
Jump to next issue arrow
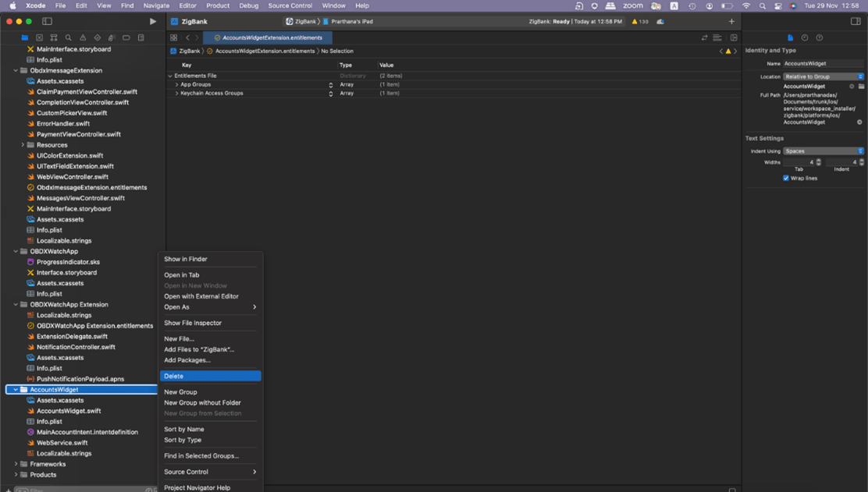[735, 51]
